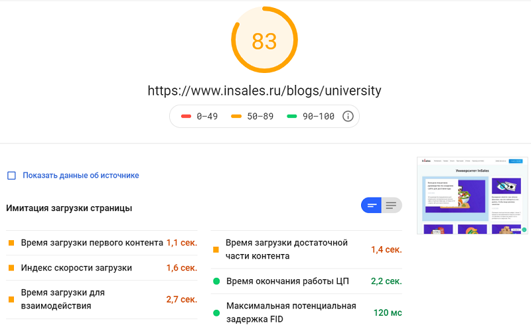531x329 pixels.
Task: Switch to the expanded metrics view toggle
Action: pyautogui.click(x=392, y=206)
